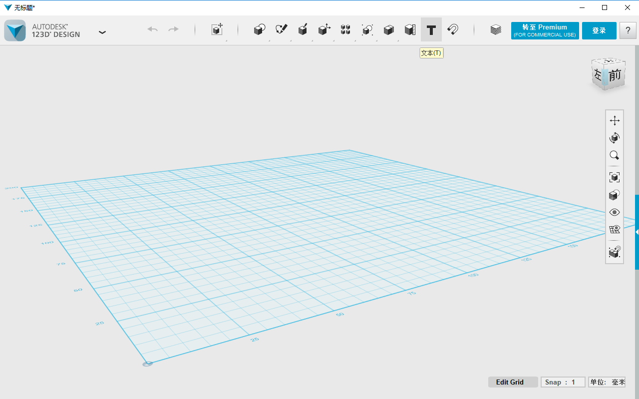Toggle grid sketch visibility in sidebar

(x=615, y=229)
